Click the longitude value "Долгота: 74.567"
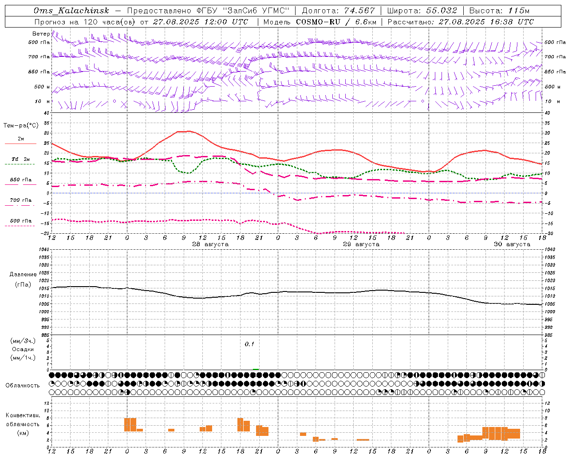Viewport: 568px width, 455px height. [x=338, y=11]
